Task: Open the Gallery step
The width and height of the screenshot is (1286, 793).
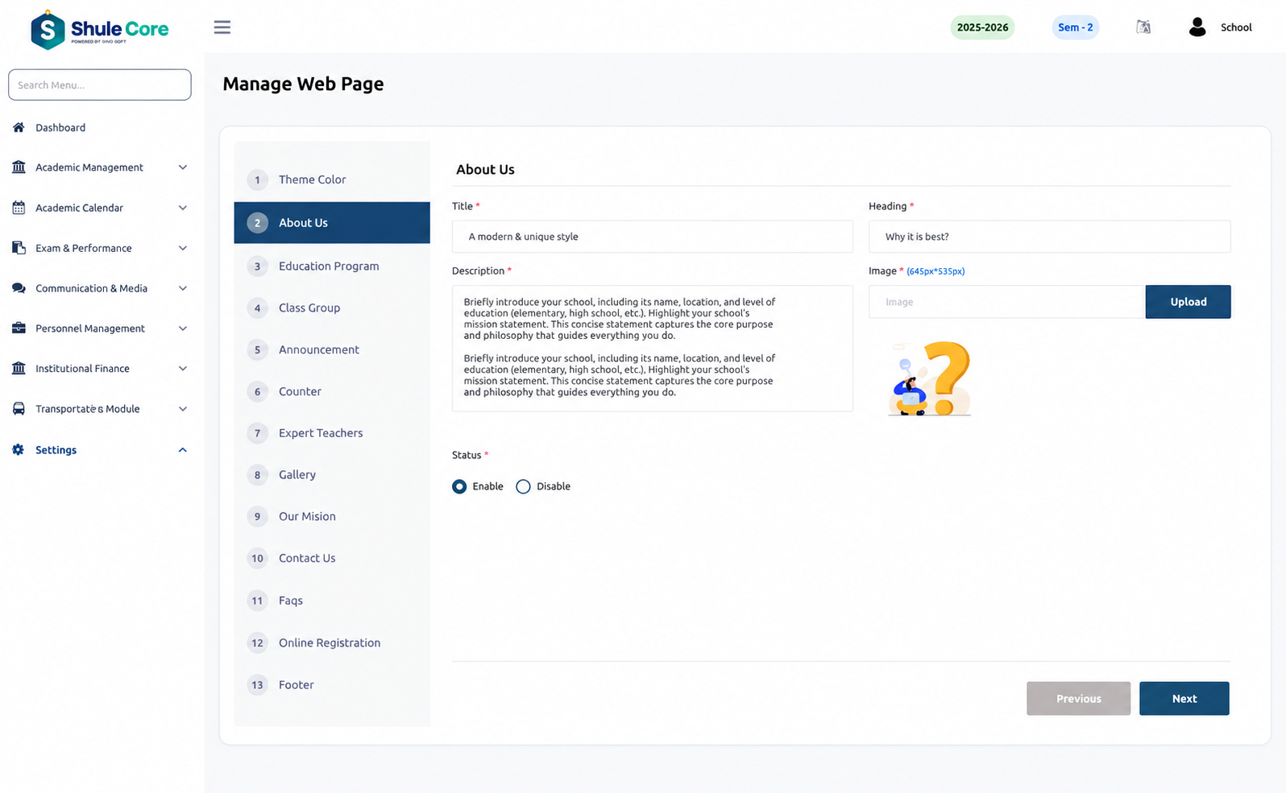Action: click(x=332, y=475)
